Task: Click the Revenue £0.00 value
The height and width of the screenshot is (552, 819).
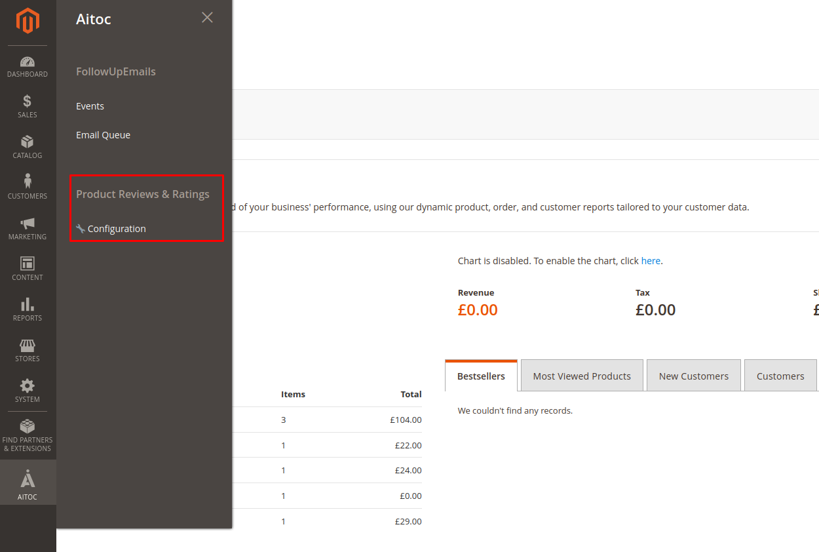Action: click(x=478, y=310)
